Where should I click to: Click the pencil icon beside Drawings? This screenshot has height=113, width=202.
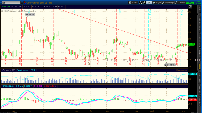(x=163, y=3)
